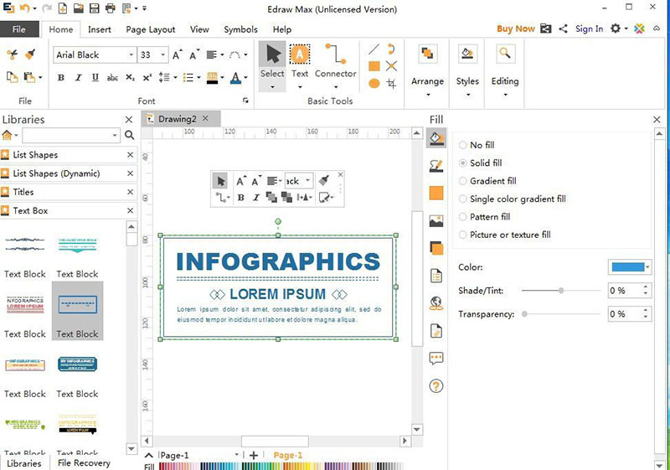Select the crop tool in Basic Tools
Image resolution: width=670 pixels, height=470 pixels.
(391, 83)
